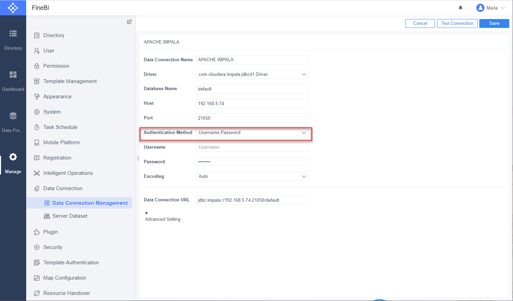Image resolution: width=513 pixels, height=301 pixels.
Task: Click the Data Connection Name field
Action: pyautogui.click(x=252, y=60)
